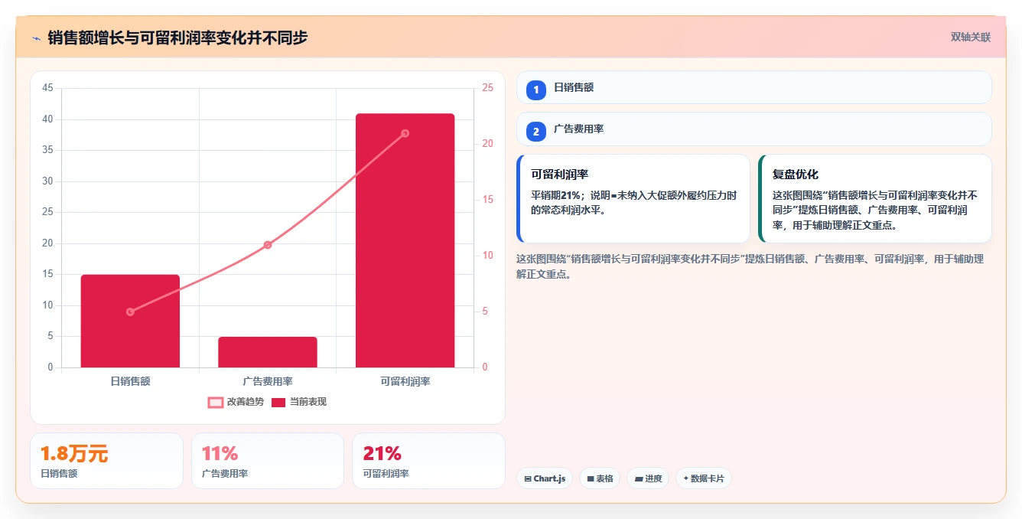Click the 平销期21% description text

tap(633, 203)
